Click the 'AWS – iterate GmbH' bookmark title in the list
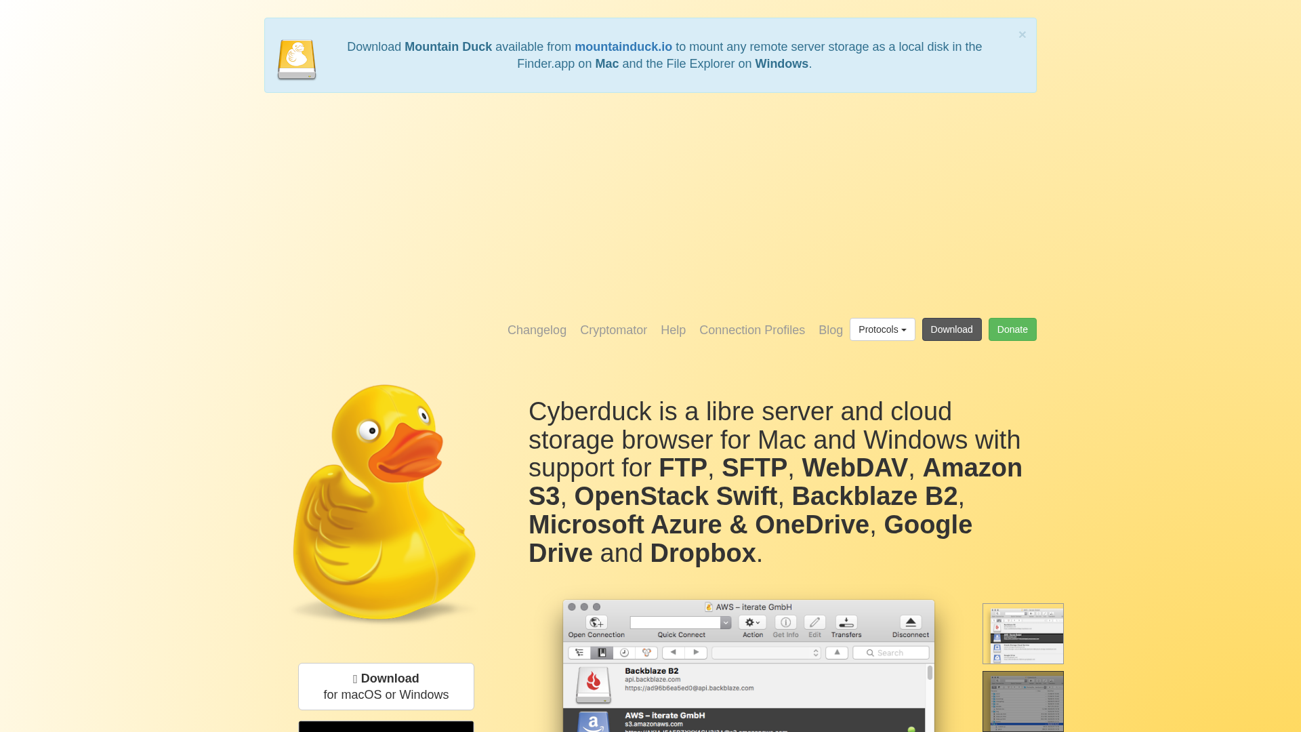Screen dimensions: 1301x732 (665, 715)
